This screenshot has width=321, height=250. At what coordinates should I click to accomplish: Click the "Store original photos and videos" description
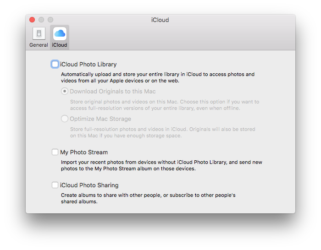click(x=165, y=105)
